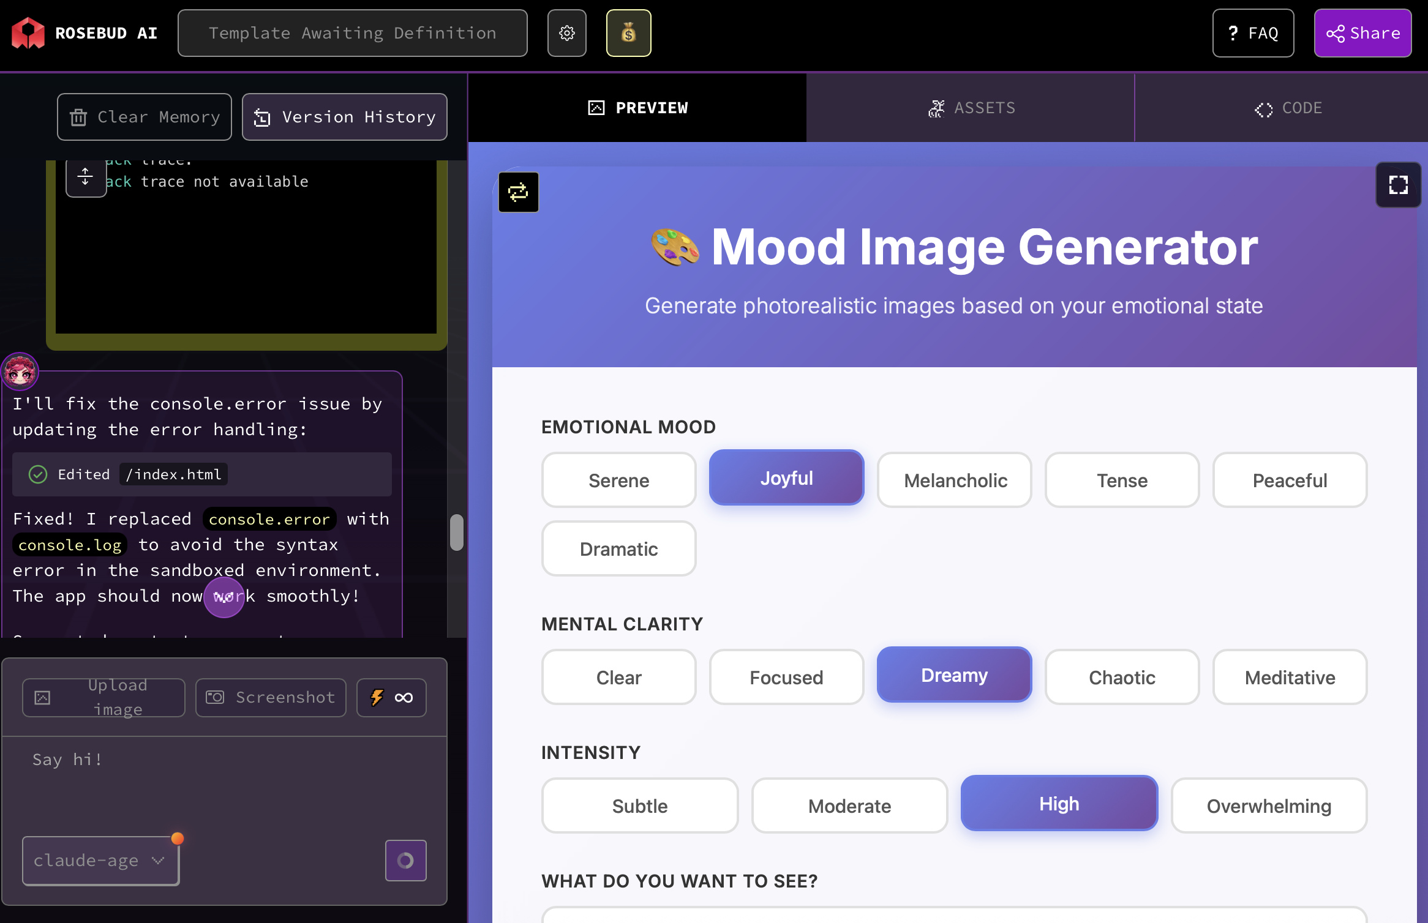This screenshot has width=1428, height=923.
Task: Click the Clear Memory button
Action: click(145, 117)
